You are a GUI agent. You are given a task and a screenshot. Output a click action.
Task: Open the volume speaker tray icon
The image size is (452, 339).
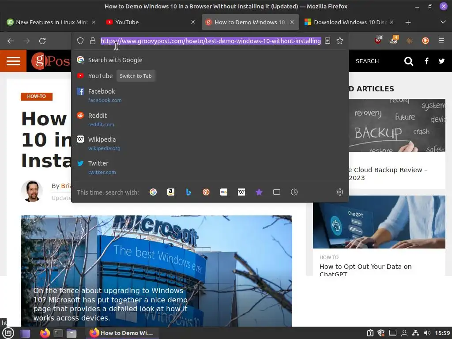point(427,333)
